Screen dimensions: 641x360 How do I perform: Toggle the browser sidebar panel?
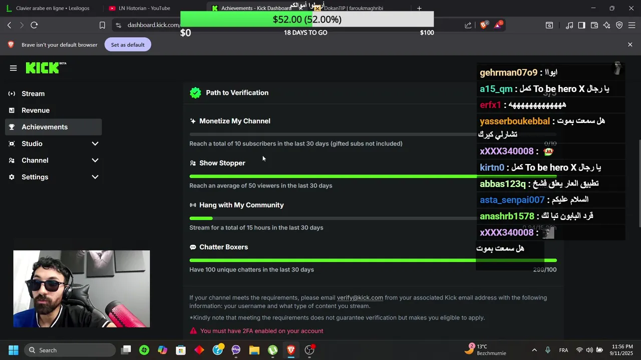[x=581, y=25]
